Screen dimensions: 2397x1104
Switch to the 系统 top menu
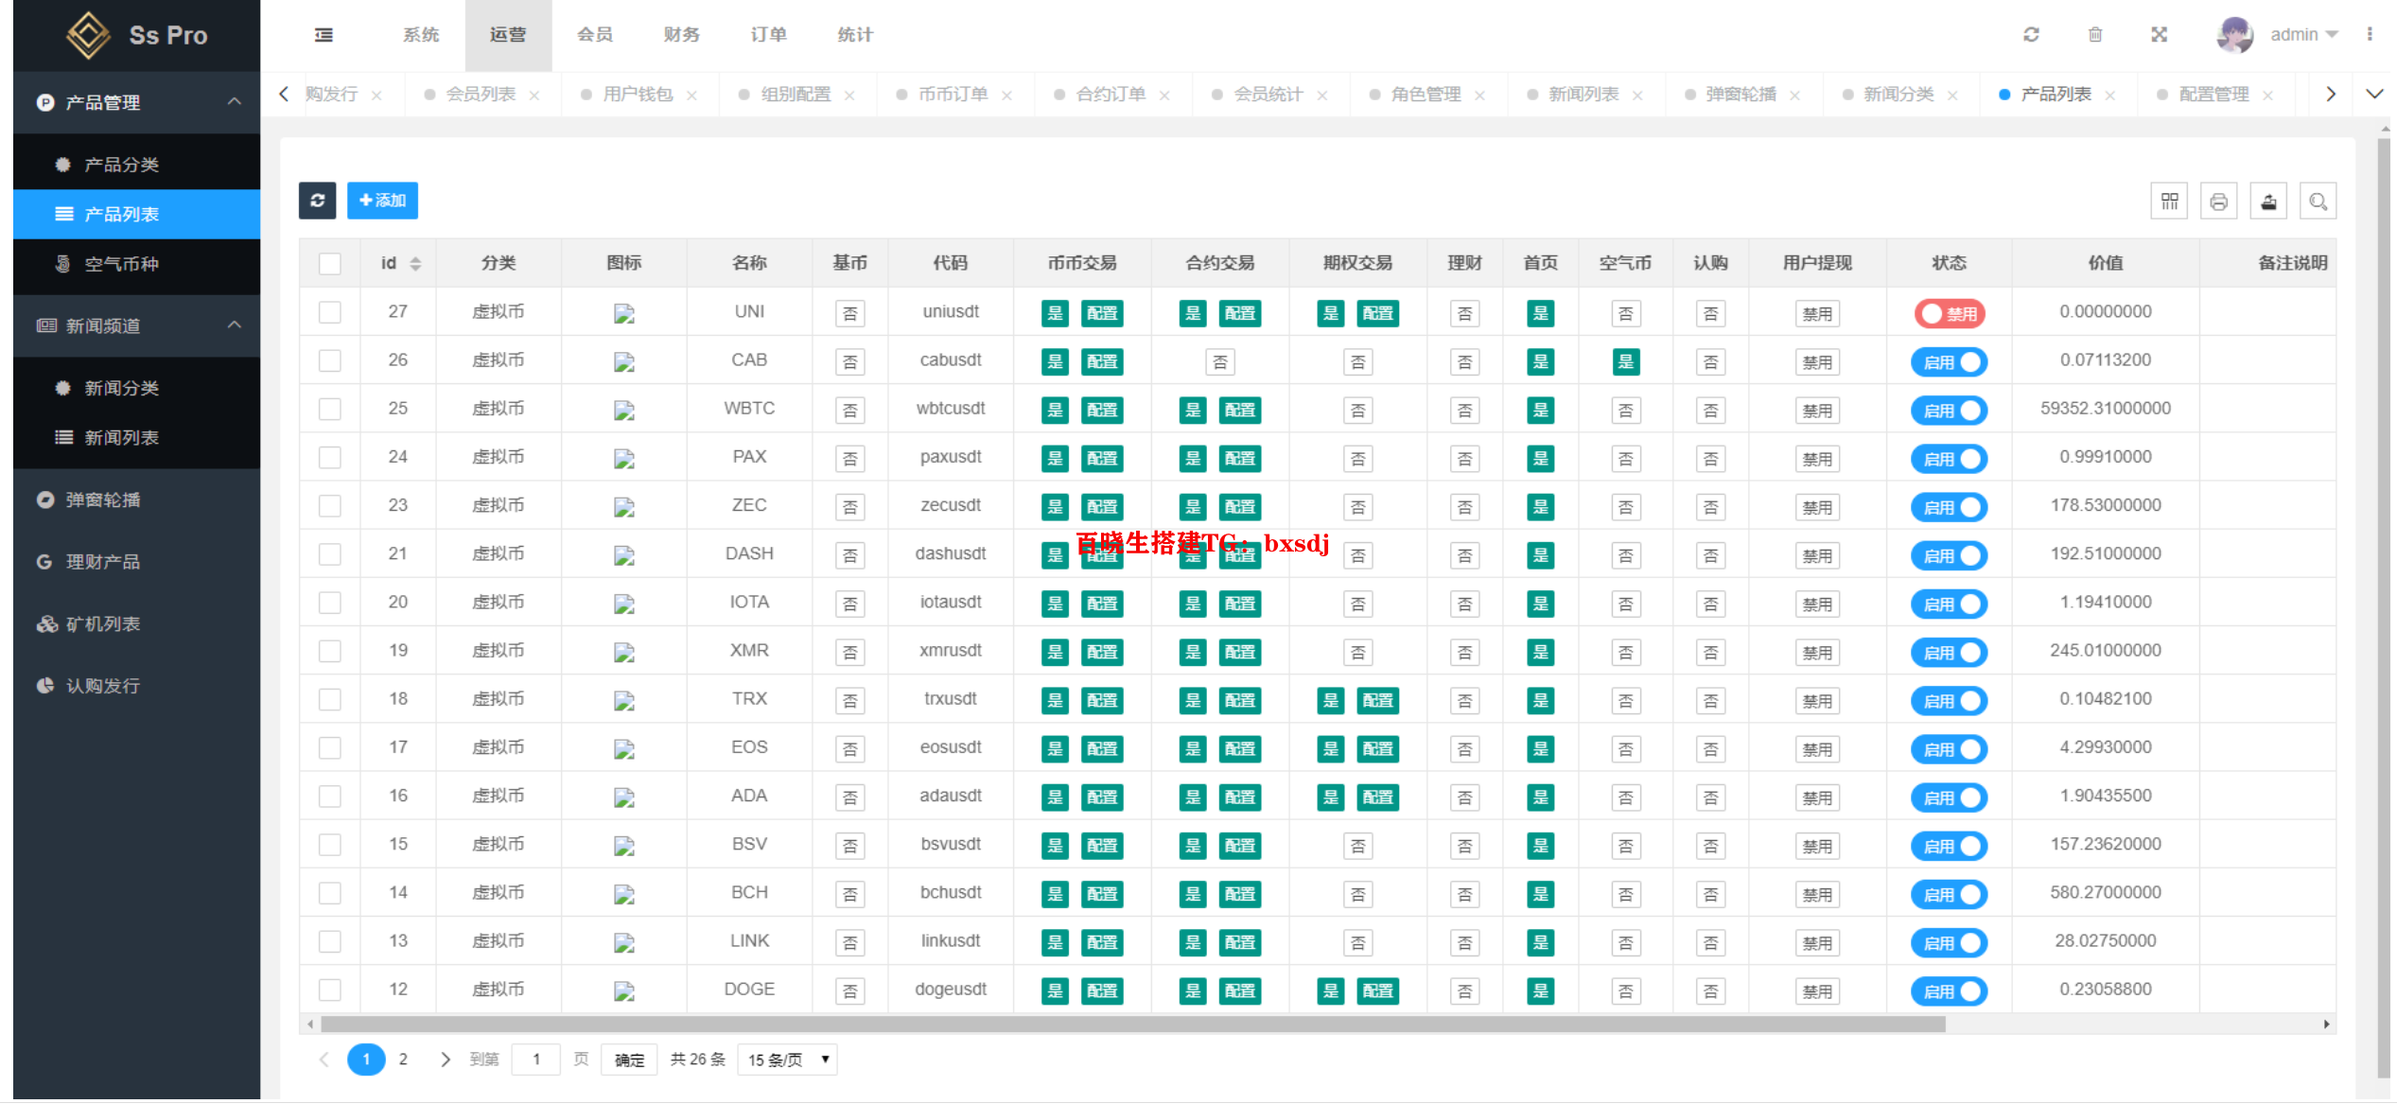pos(421,35)
